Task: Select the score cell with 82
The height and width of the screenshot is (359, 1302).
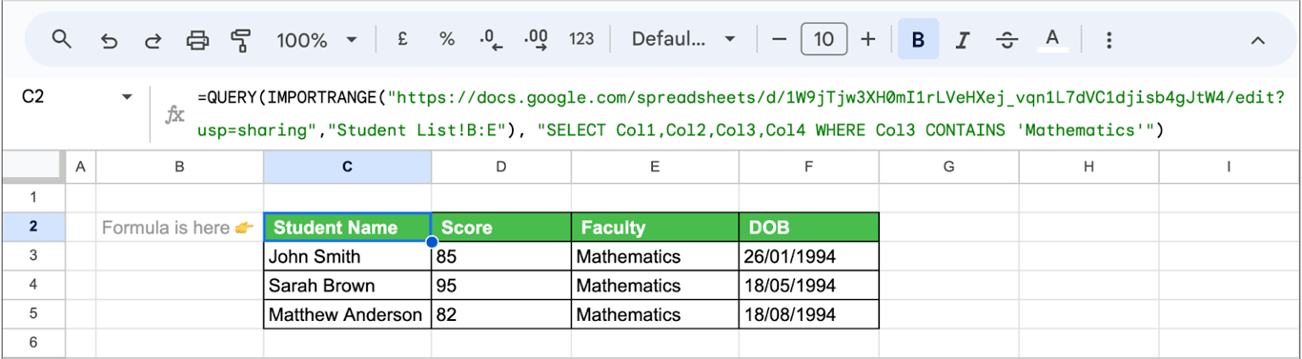Action: (x=501, y=314)
